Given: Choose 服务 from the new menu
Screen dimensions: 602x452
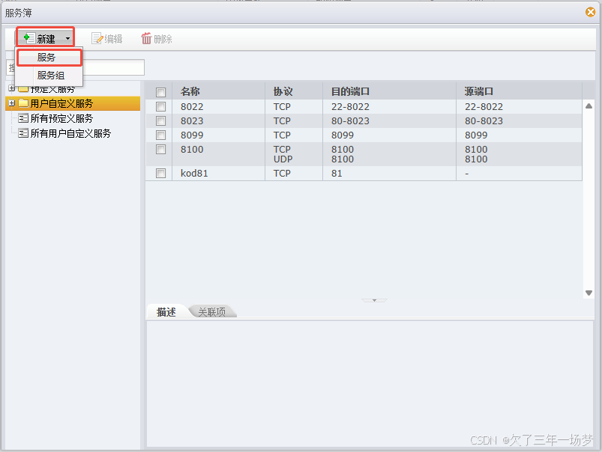Looking at the screenshot, I should [x=49, y=58].
